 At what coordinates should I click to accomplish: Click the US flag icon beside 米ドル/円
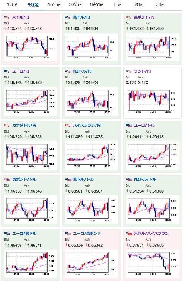click(7, 17)
